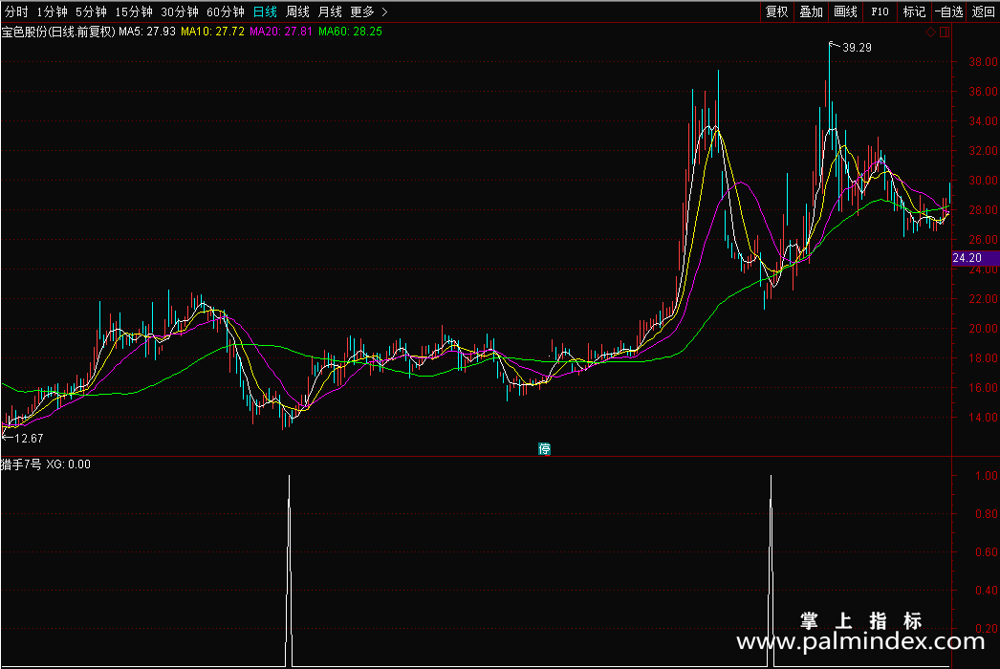This screenshot has width=1000, height=669.
Task: Click the 14.00 price axis label
Action: point(983,418)
